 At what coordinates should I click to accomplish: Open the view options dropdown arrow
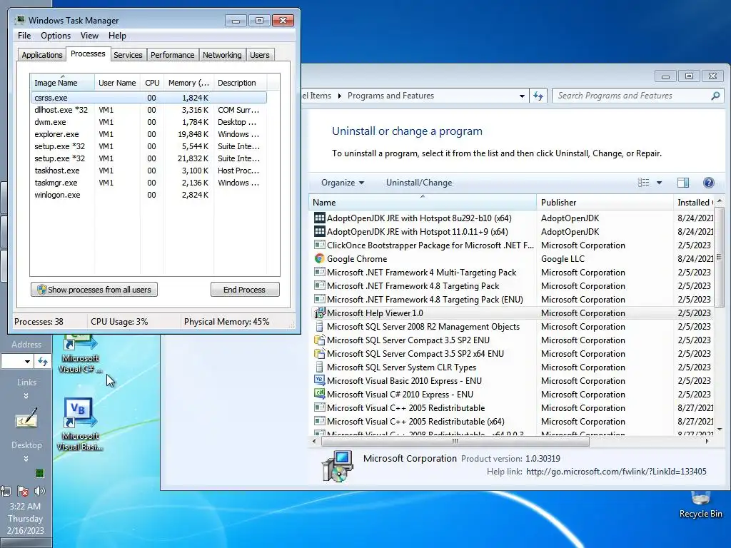click(x=659, y=183)
